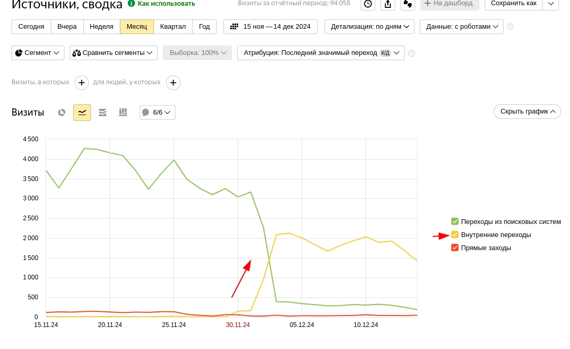Select the 'Вчера' period tab

[x=67, y=27]
